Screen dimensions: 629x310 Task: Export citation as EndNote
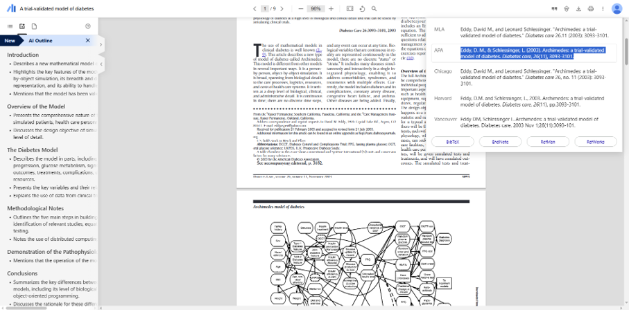click(x=500, y=141)
